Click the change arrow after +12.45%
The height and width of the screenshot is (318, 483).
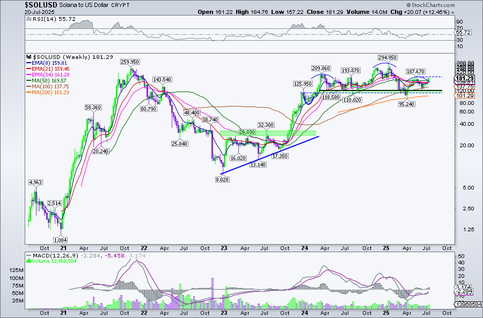pos(452,12)
